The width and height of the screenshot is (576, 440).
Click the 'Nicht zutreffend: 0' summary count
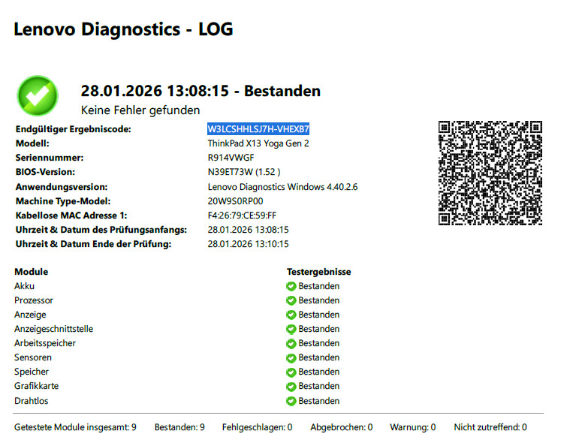coord(490,427)
